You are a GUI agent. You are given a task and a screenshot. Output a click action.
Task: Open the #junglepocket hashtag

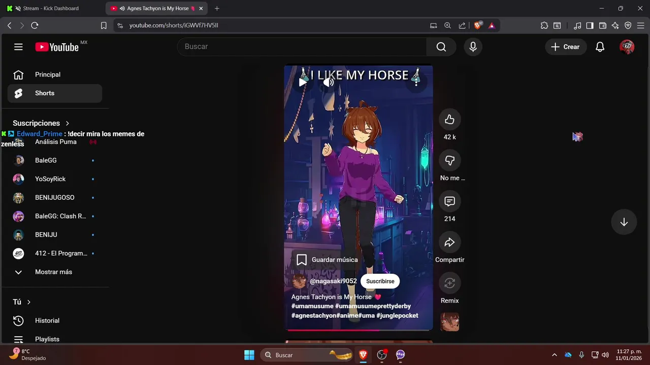click(397, 315)
